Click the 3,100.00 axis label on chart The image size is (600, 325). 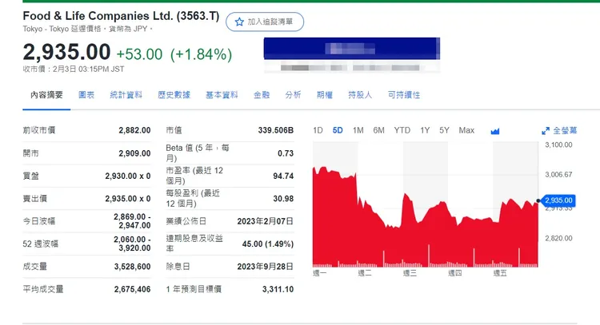tap(558, 145)
